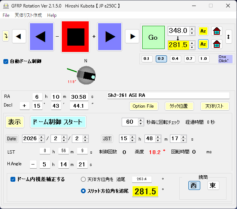This screenshot has width=237, height=209.
Task: Click the upper house home-position icon
Action: (x=216, y=31)
